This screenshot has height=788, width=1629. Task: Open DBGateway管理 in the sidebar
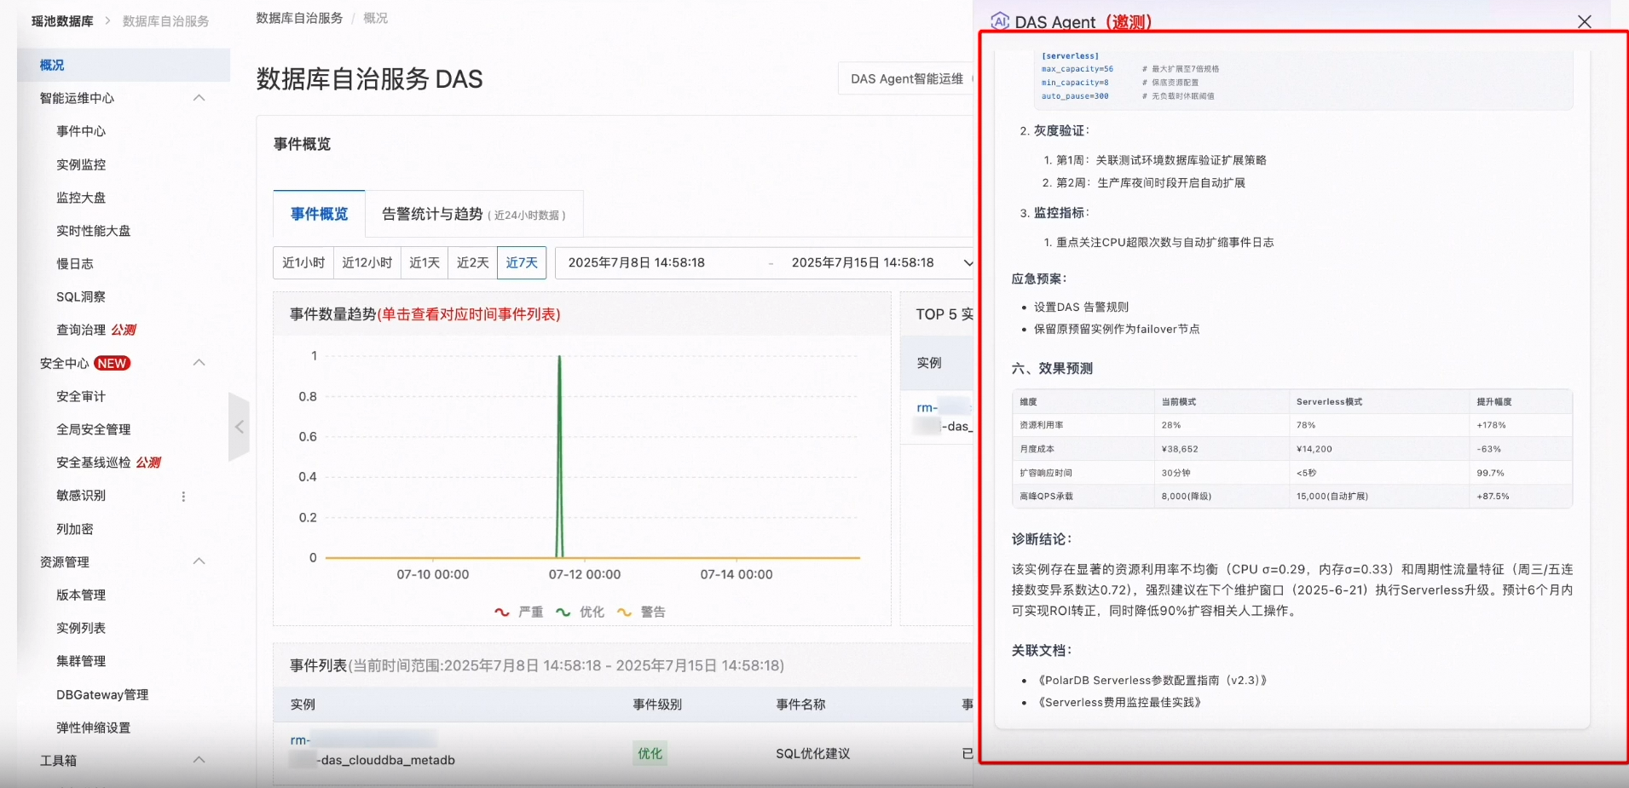(102, 694)
